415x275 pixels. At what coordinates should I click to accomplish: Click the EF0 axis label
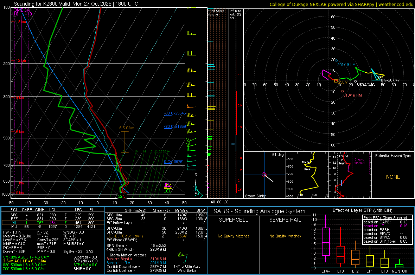click(x=384, y=271)
